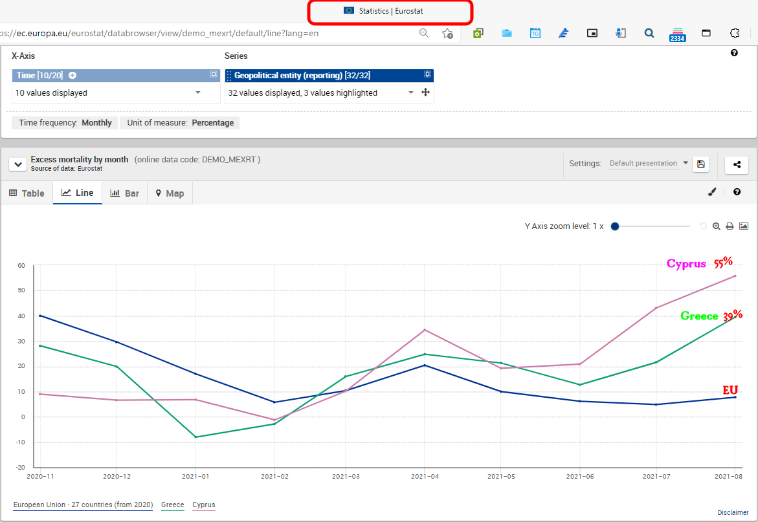Toggle European Union series in legend

(x=83, y=505)
